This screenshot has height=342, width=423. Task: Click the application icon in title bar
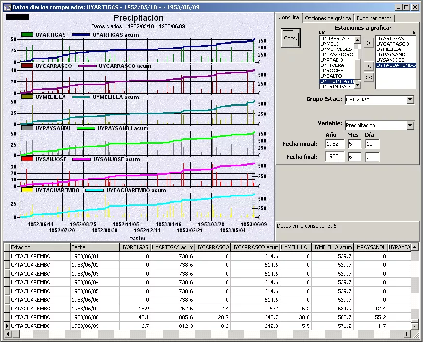tap(6, 7)
